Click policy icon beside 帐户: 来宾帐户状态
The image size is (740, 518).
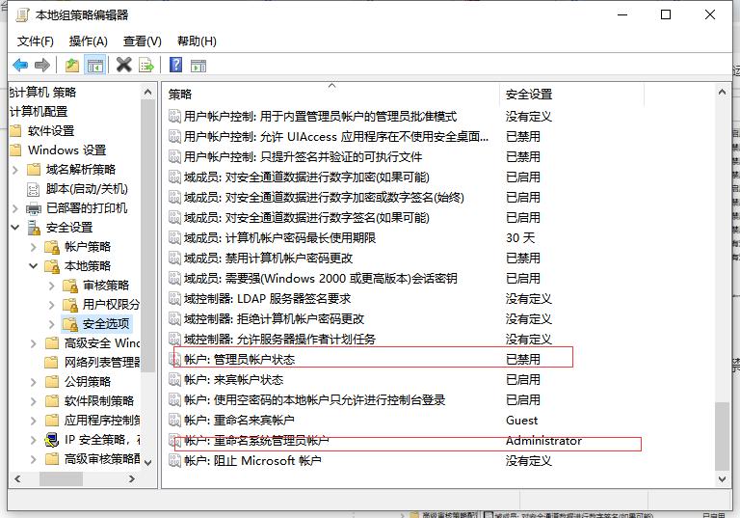pos(174,379)
